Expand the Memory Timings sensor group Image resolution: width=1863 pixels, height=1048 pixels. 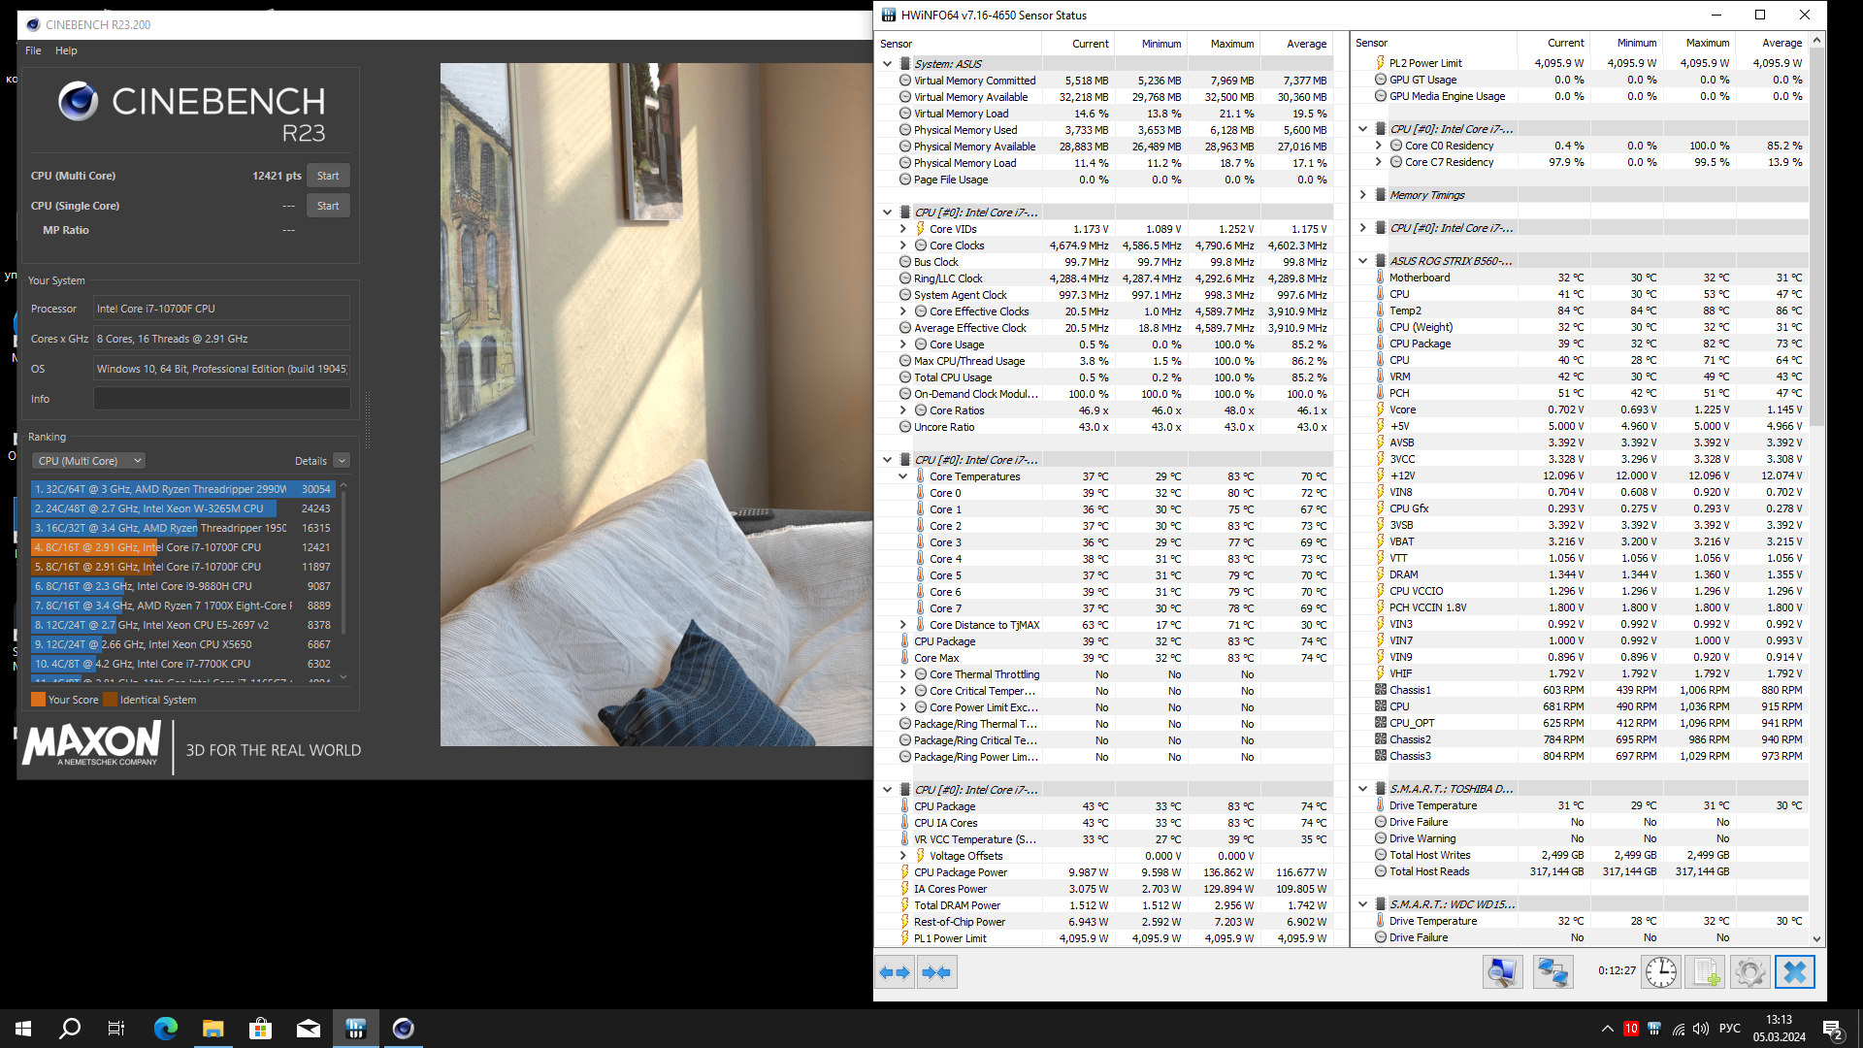point(1362,195)
